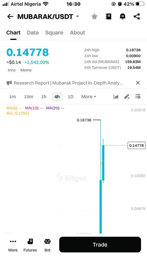Open the drawing pencil tool

point(127,97)
